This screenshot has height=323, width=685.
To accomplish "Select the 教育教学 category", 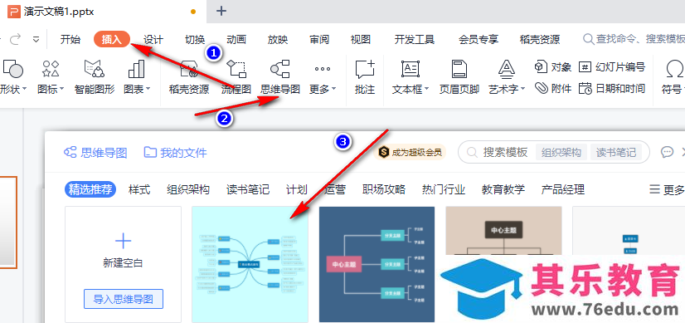I will [503, 189].
